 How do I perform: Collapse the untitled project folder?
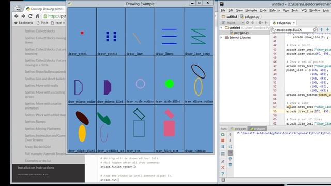(x=221, y=27)
